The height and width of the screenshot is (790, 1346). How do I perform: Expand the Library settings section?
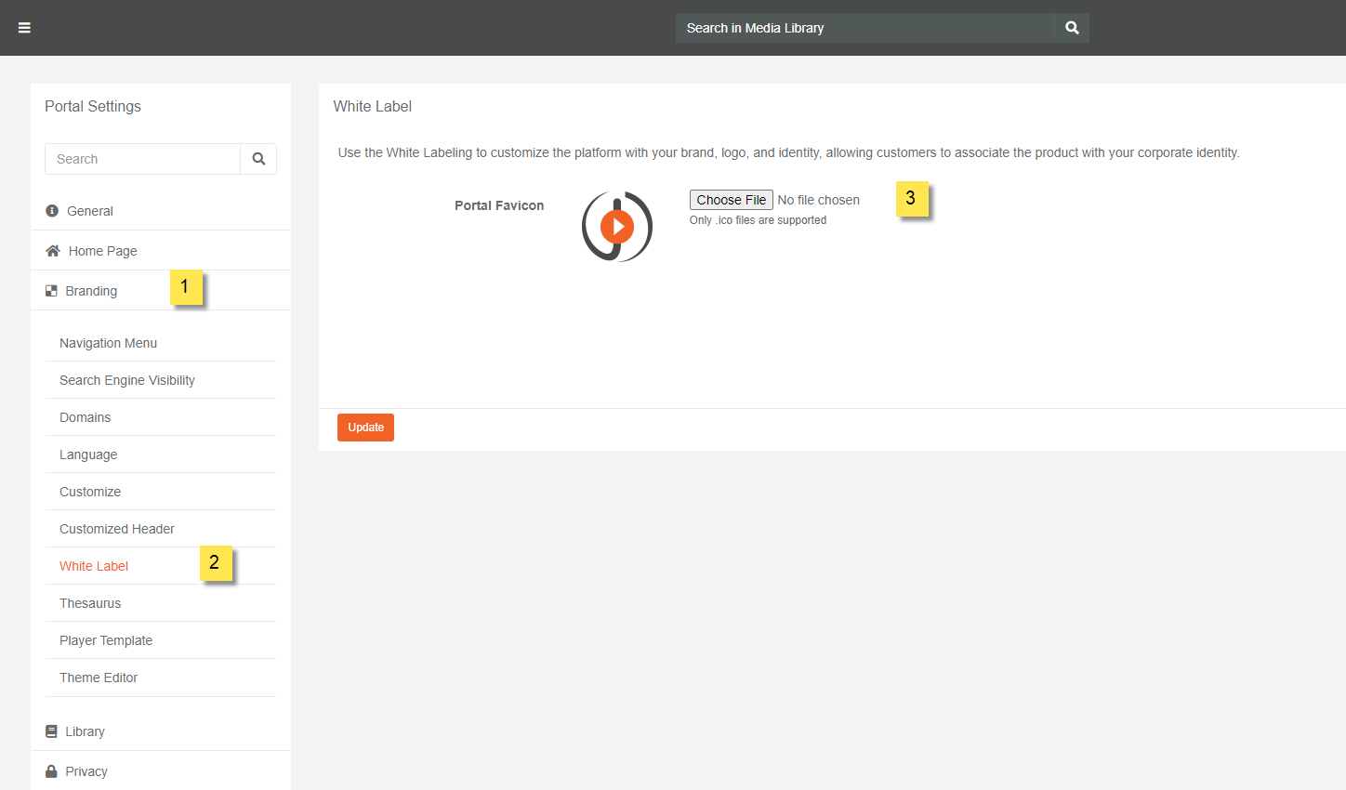point(85,731)
